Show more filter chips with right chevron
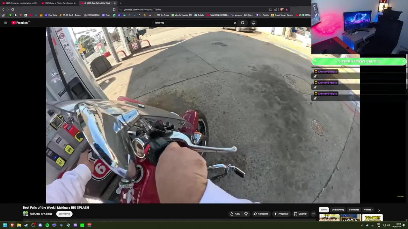The width and height of the screenshot is (408, 229). [379, 210]
